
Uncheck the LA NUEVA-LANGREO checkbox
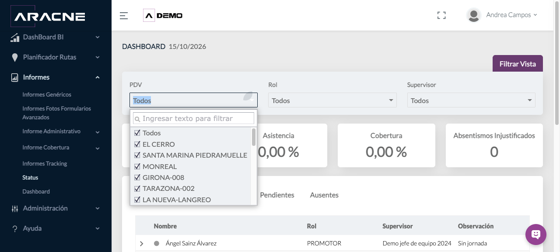tap(137, 200)
